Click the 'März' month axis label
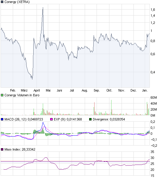This screenshot has height=178, width=162. coord(24,90)
